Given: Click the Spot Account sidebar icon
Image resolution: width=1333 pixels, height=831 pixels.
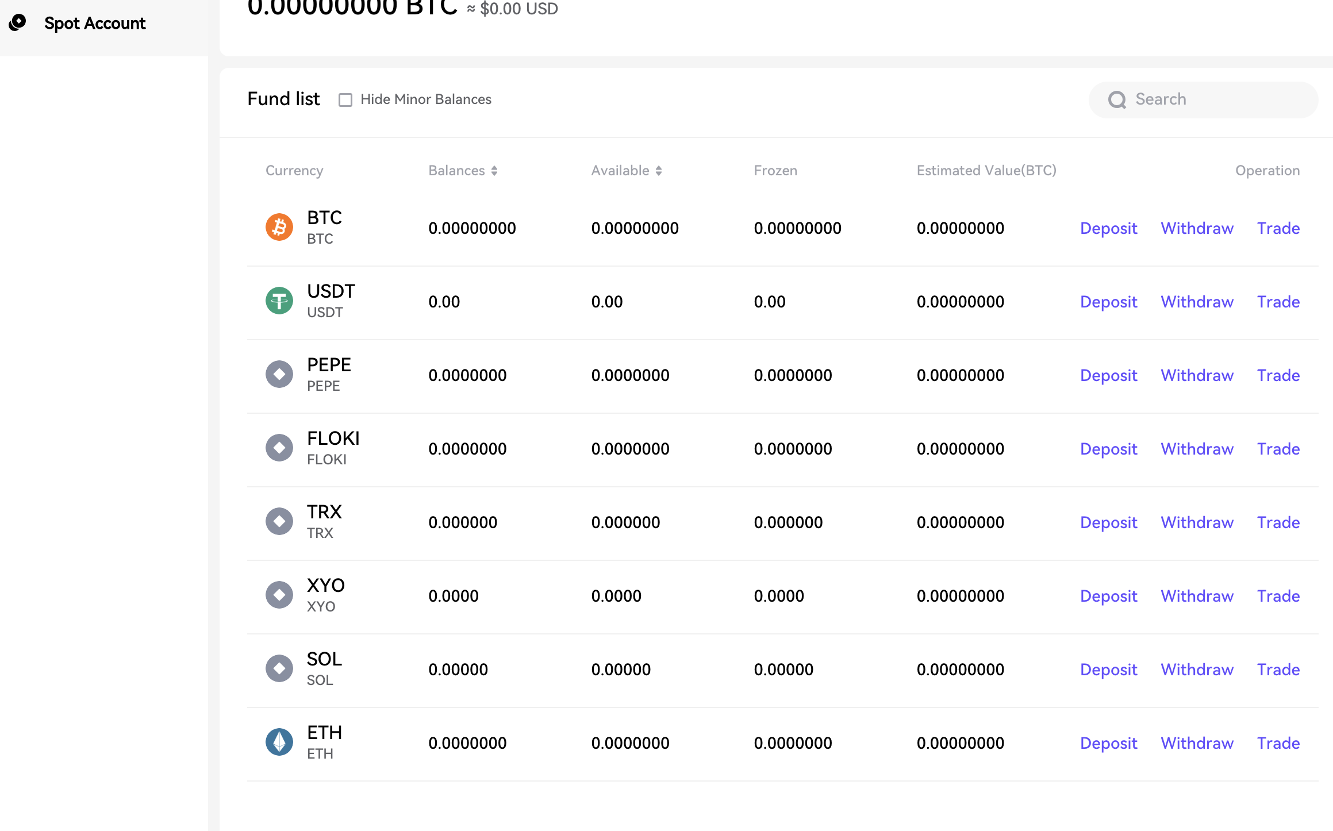Looking at the screenshot, I should (x=18, y=23).
